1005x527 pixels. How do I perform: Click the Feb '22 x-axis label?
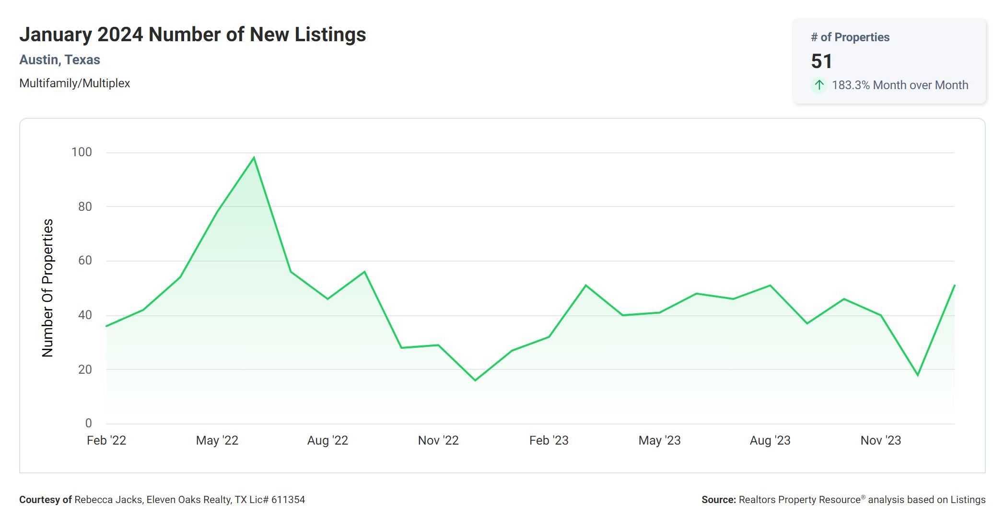pyautogui.click(x=106, y=440)
